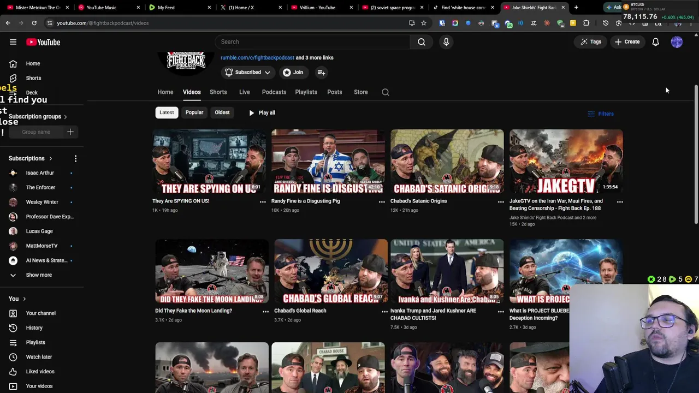
Task: Click the Join button
Action: pyautogui.click(x=293, y=72)
